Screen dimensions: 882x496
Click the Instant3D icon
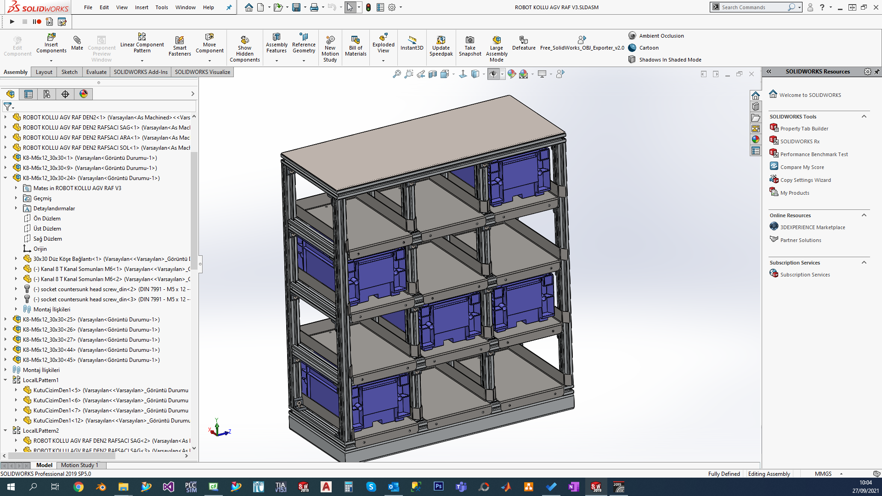pos(412,40)
